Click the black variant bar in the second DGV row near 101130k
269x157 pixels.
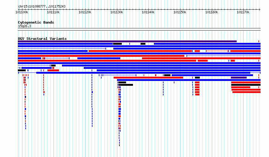(117, 44)
